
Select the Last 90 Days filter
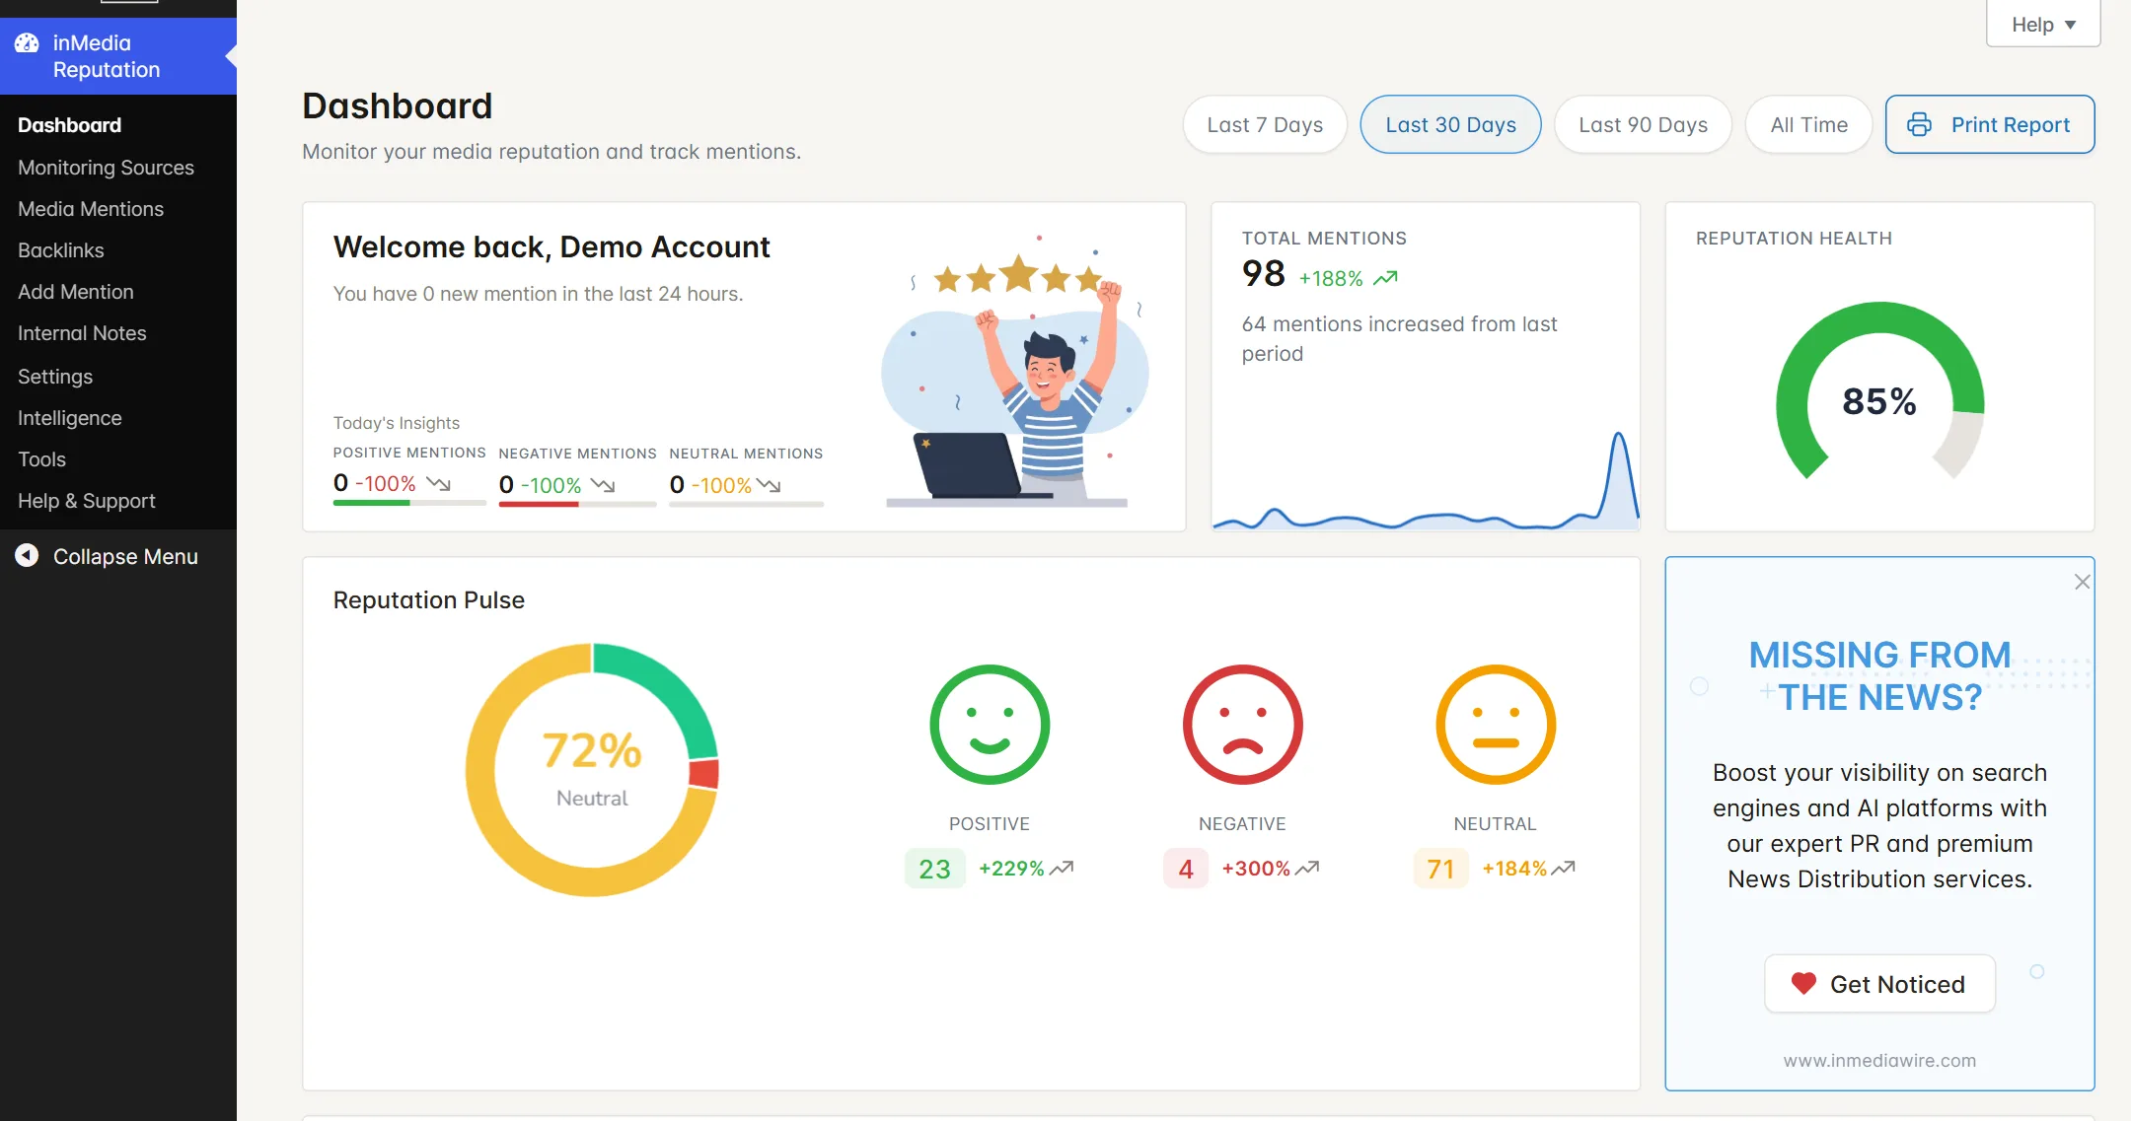pos(1643,124)
